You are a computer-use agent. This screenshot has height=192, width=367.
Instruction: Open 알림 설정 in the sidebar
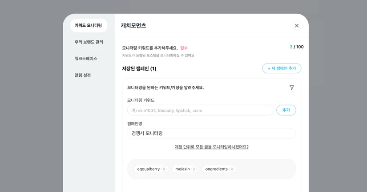pos(82,75)
